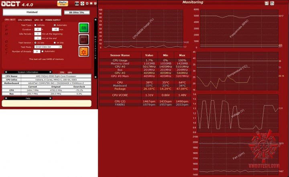This screenshot has width=289, height=177.
Task: Open the Test Mode Small Data Set dropdown
Action: [x=48, y=47]
